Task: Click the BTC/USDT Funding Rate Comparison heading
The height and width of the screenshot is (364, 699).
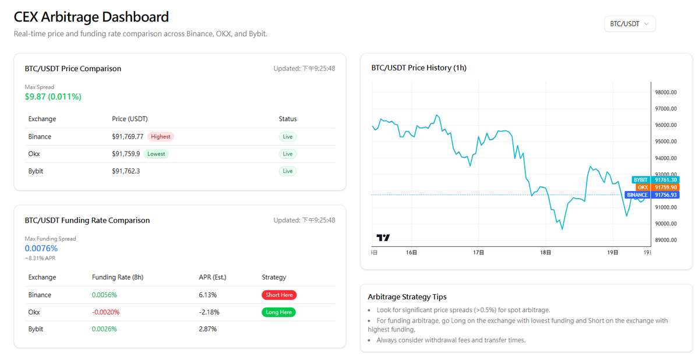Action: [87, 221]
